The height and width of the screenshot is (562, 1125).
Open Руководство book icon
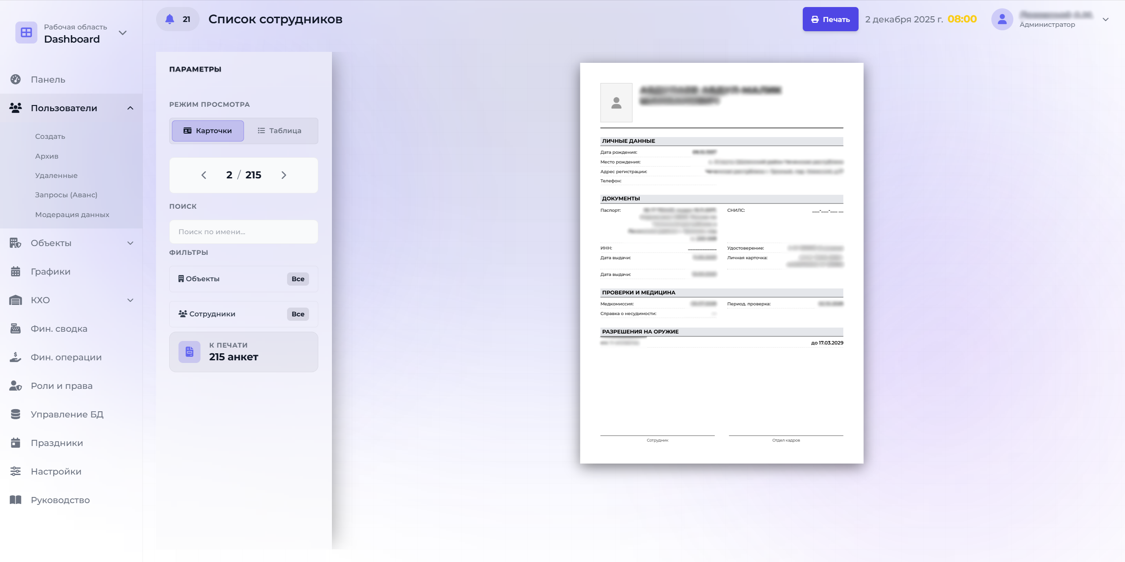point(16,500)
